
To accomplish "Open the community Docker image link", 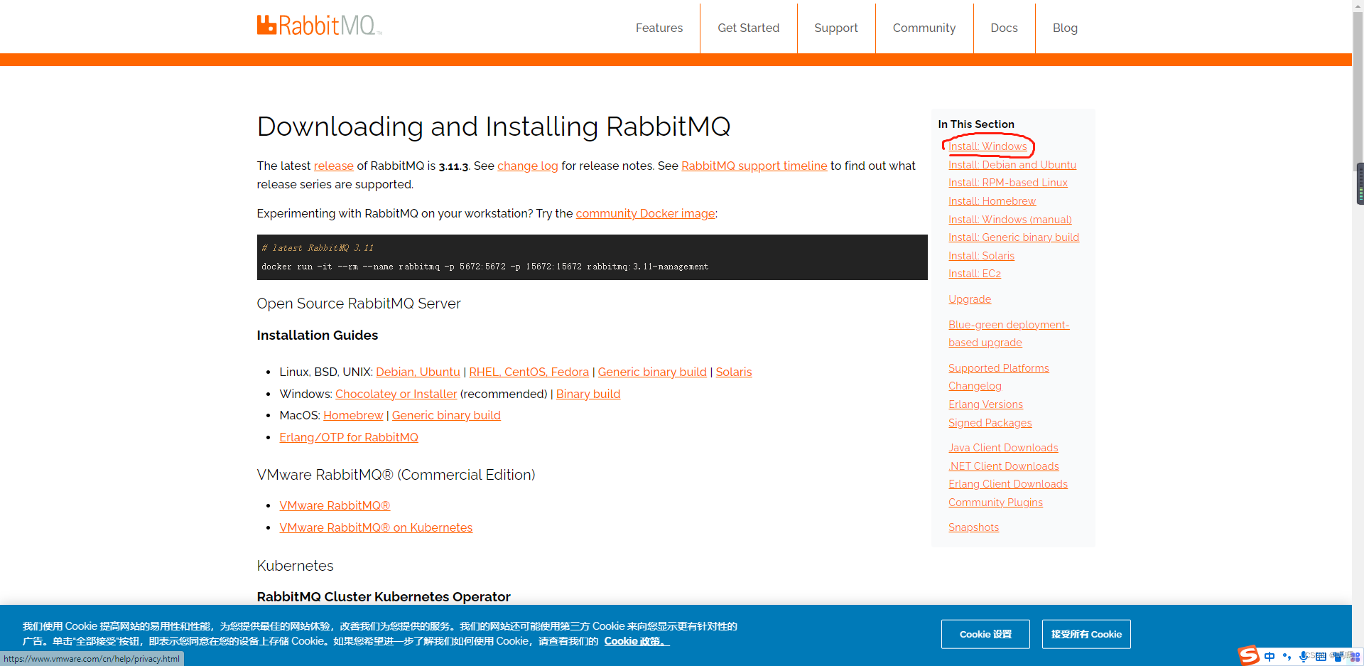I will (645, 213).
